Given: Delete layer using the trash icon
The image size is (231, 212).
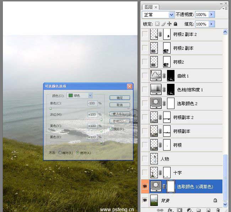Looking at the screenshot, I should click(x=218, y=210).
